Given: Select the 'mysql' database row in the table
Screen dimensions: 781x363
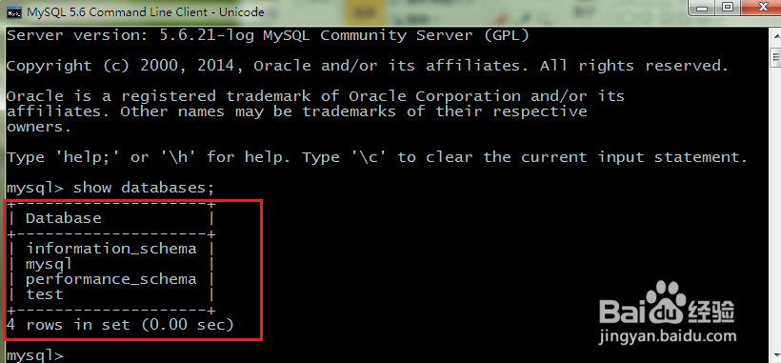Looking at the screenshot, I should 49,264.
